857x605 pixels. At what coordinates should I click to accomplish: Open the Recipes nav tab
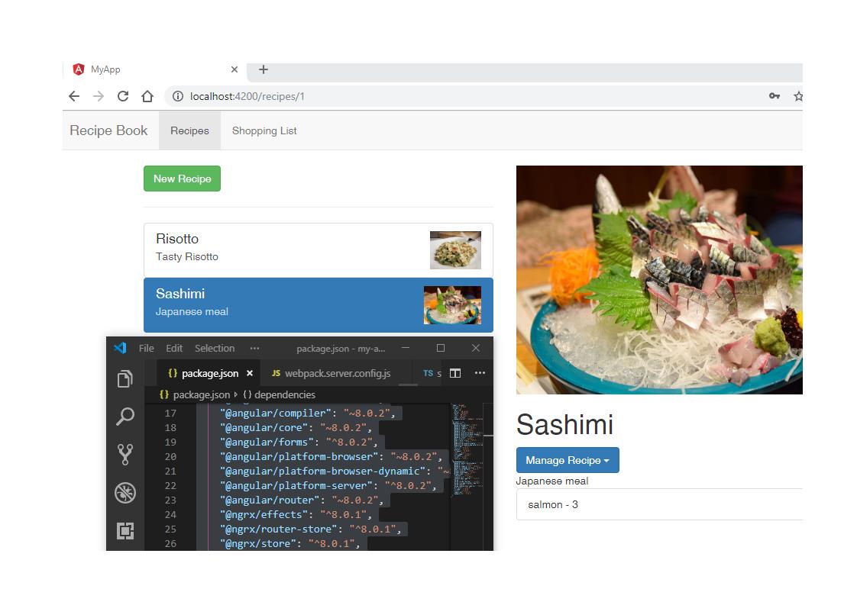pos(189,130)
